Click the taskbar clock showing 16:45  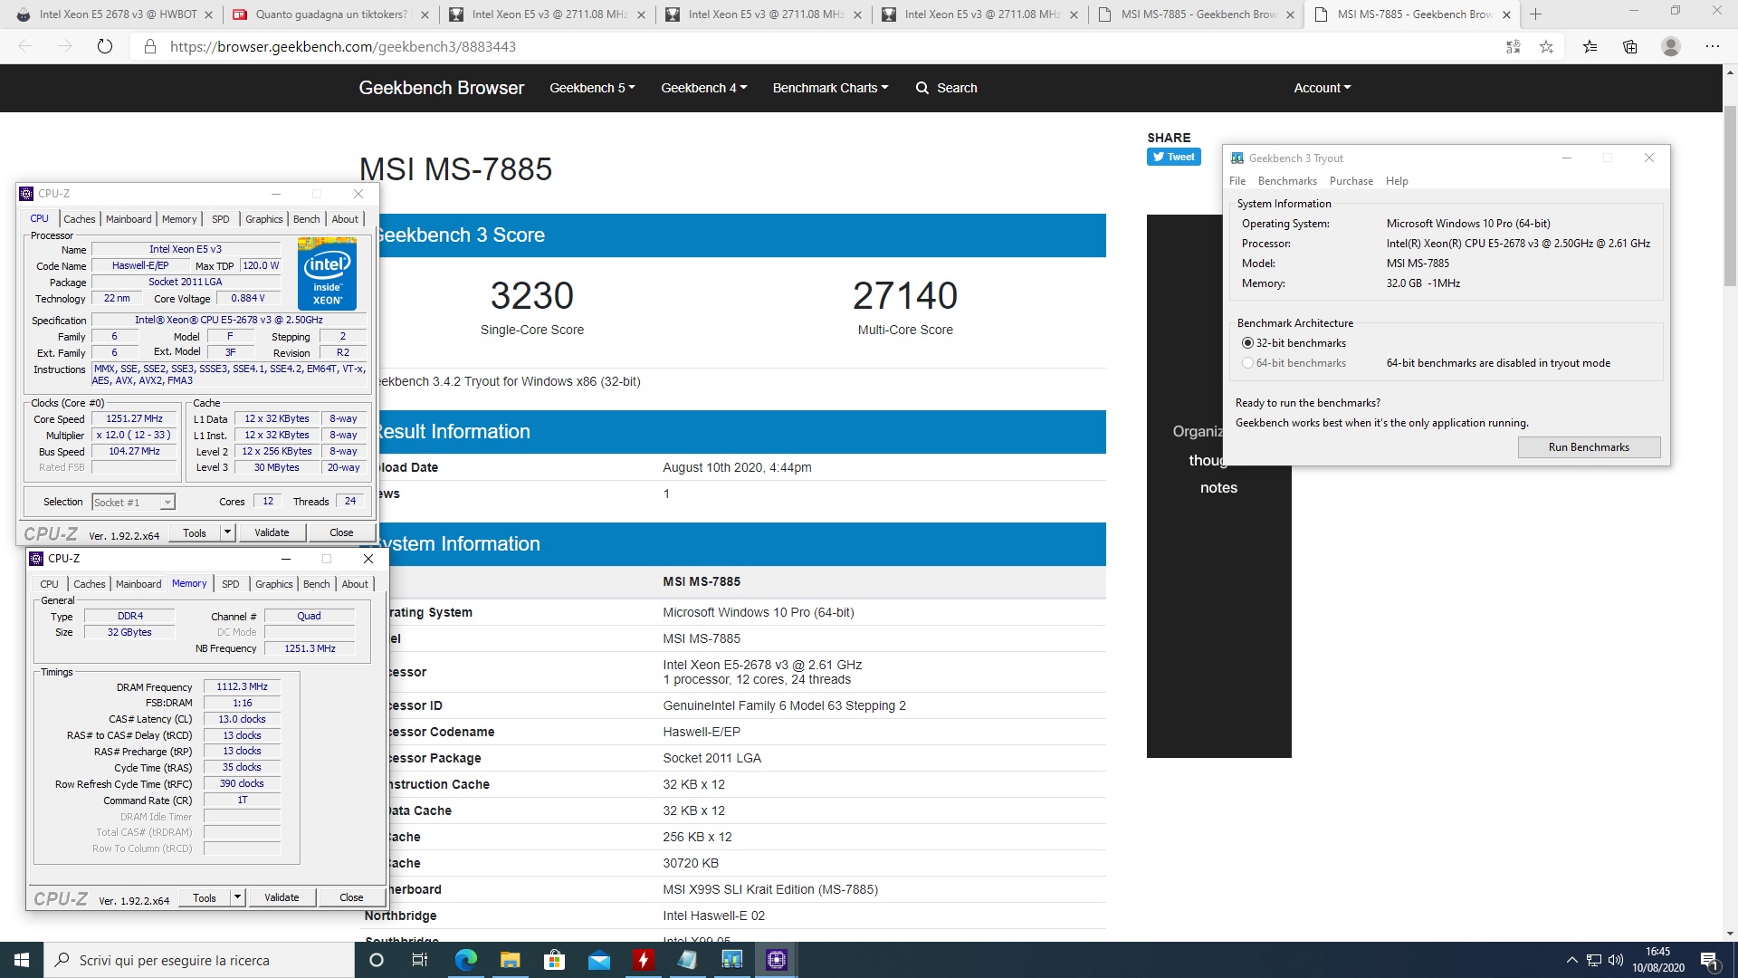(x=1657, y=960)
